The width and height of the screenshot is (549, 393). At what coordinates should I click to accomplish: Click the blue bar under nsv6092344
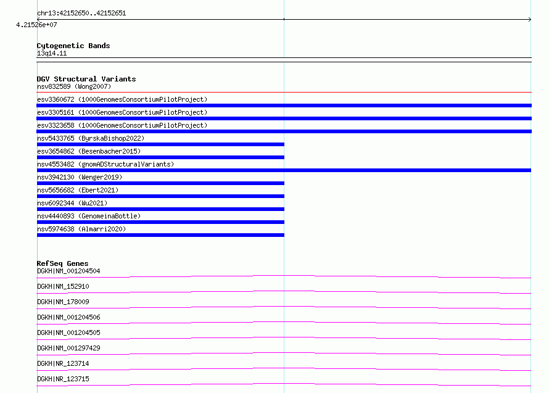pyautogui.click(x=160, y=209)
